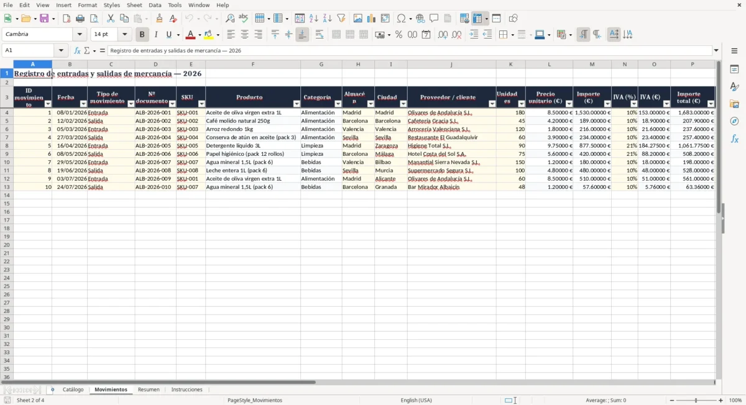
Task: Click the Sort Ascending icon
Action: click(x=314, y=18)
